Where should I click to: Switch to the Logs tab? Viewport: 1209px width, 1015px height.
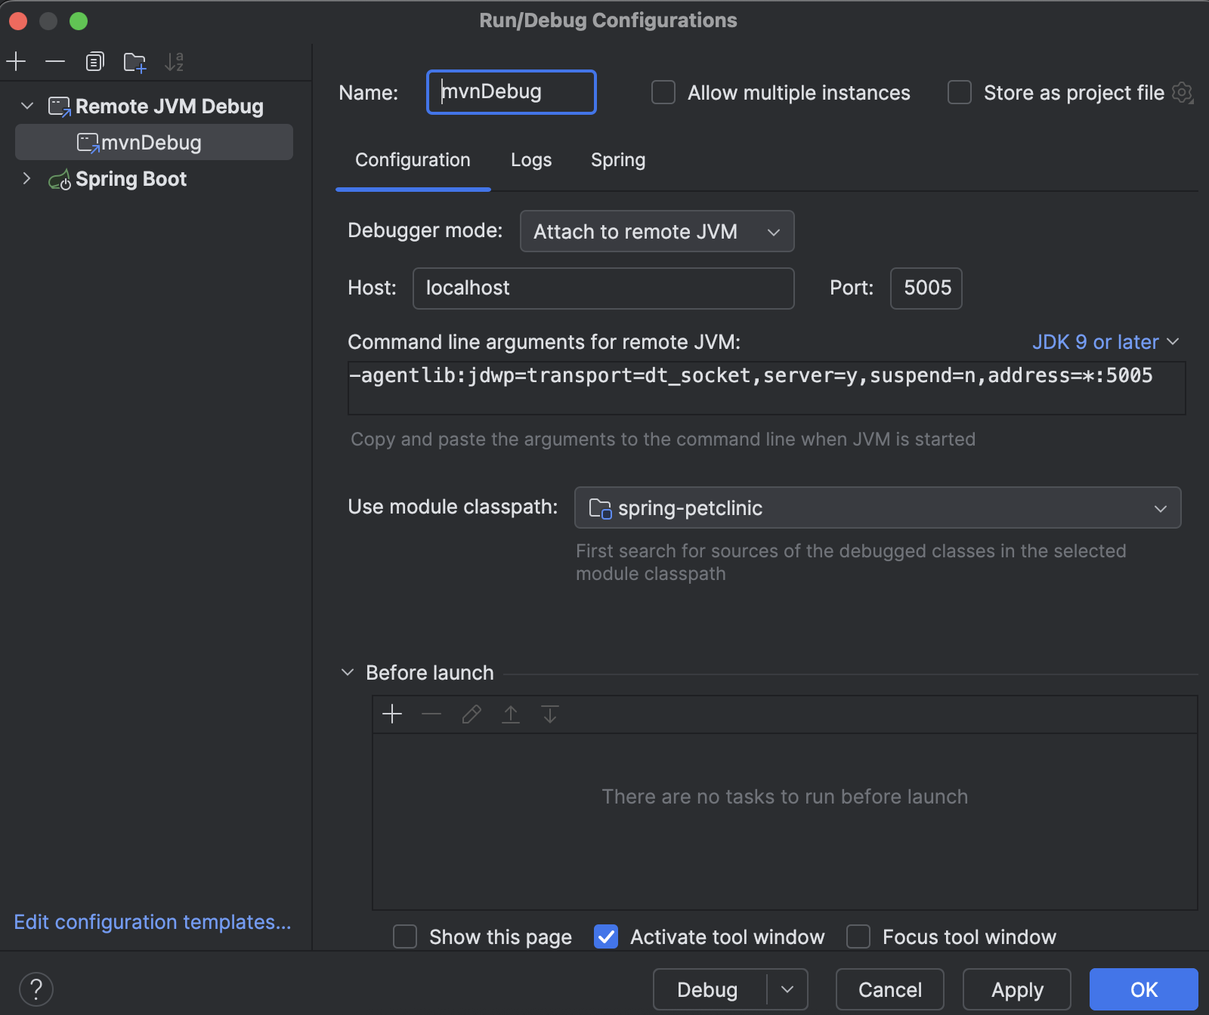pos(530,159)
